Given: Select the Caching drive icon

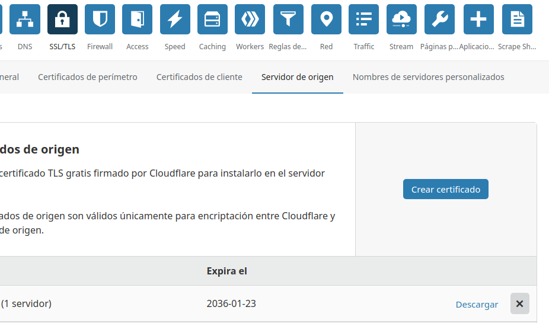Looking at the screenshot, I should (212, 20).
